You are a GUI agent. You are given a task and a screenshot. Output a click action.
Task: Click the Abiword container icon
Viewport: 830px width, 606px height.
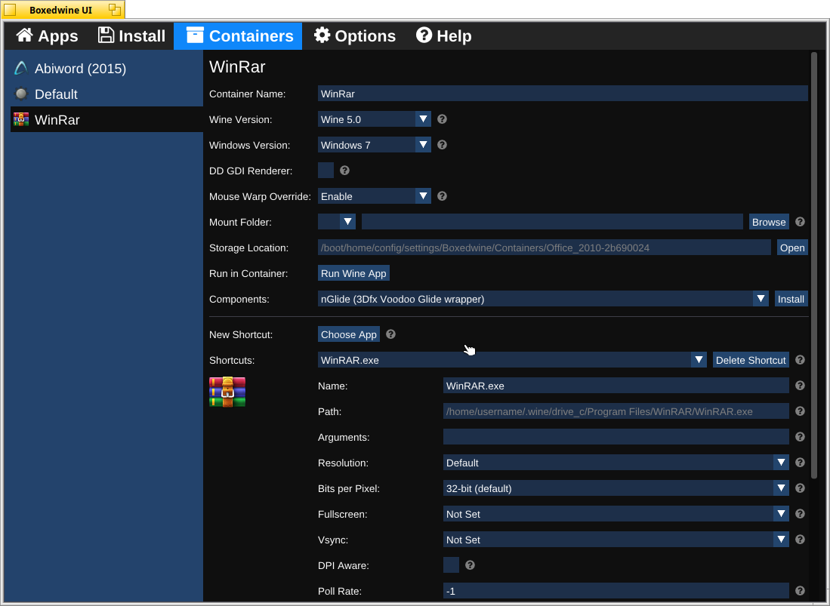click(21, 68)
